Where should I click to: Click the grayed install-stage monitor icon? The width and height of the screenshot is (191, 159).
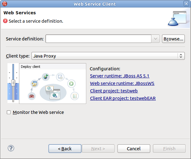pyautogui.click(x=60, y=76)
